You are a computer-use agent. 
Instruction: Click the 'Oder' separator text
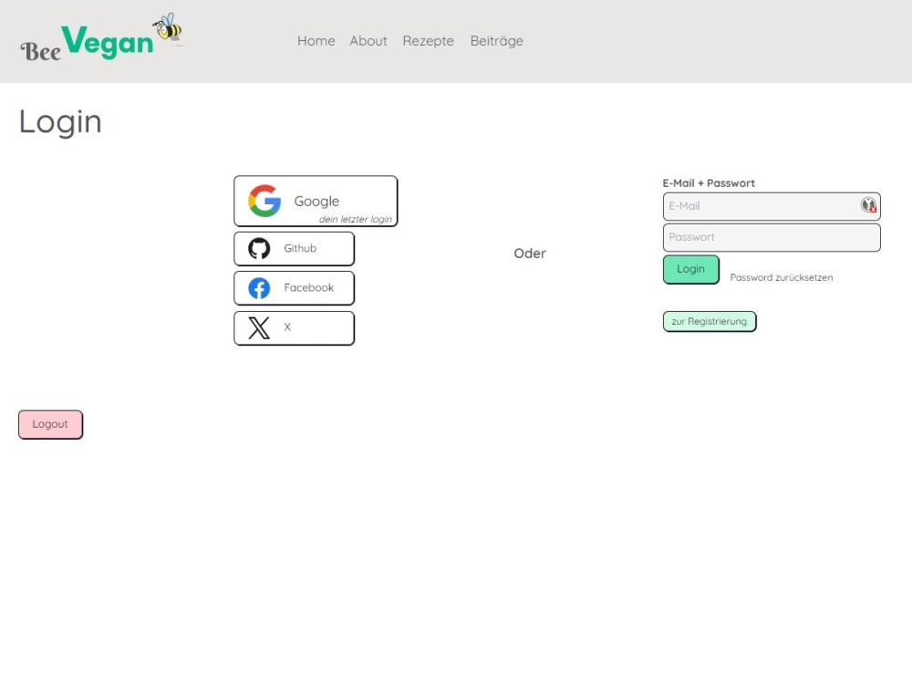pos(530,254)
